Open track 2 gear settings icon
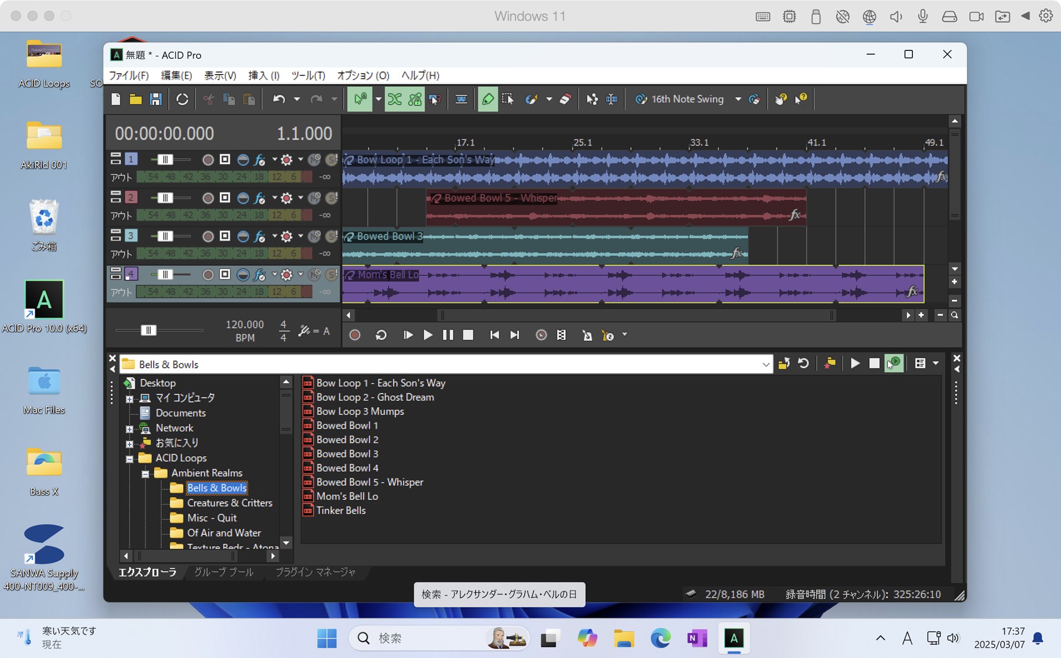The image size is (1061, 658). 286,198
